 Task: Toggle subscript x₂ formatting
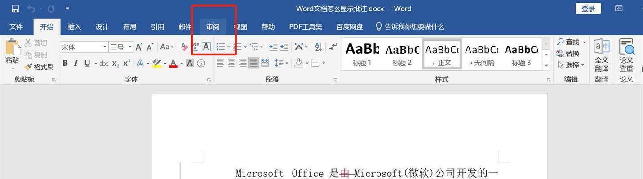point(115,63)
